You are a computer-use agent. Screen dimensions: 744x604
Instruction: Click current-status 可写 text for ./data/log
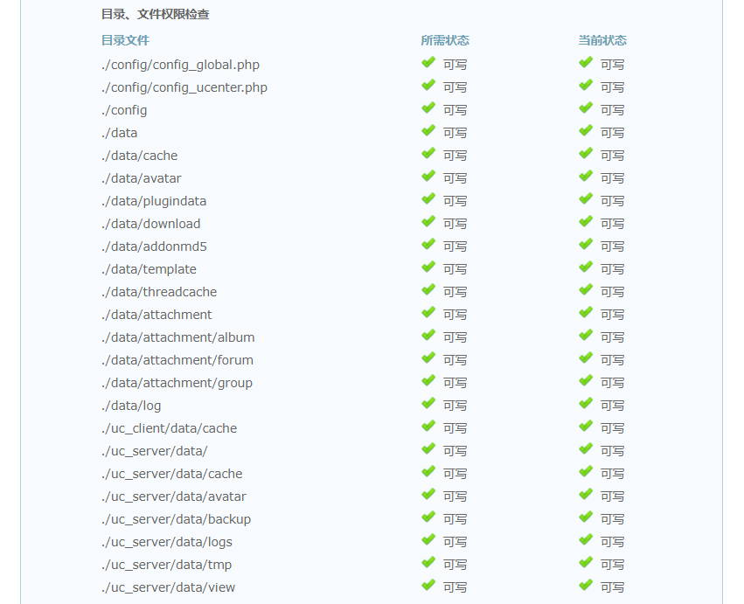pyautogui.click(x=612, y=406)
